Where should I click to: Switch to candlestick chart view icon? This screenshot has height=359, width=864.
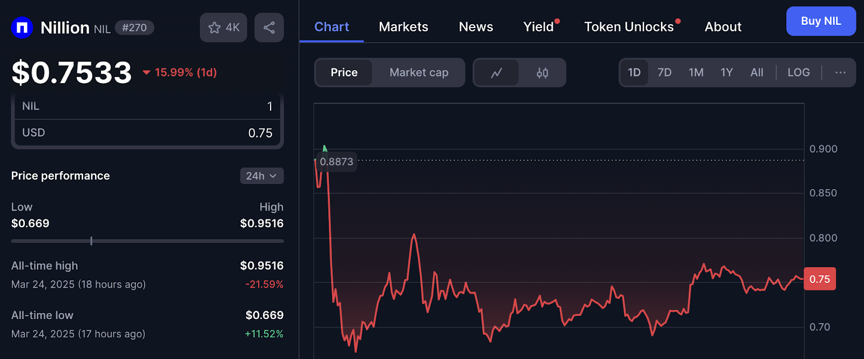coord(542,72)
